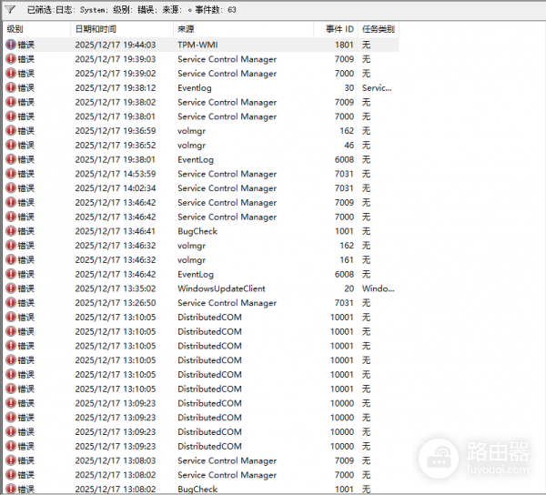Click the EventLog source in the 19:38:01 row
546x495 pixels.
(x=196, y=159)
